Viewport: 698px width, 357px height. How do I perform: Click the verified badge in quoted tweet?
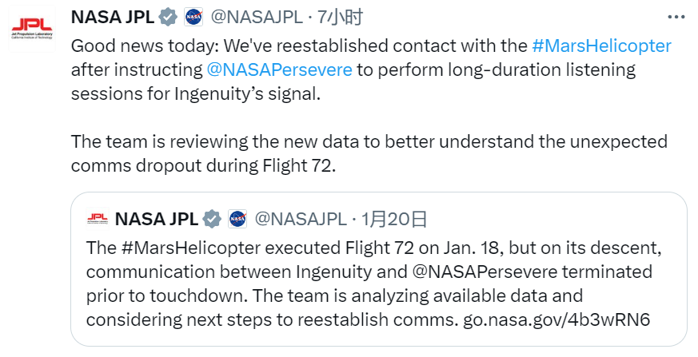point(212,219)
